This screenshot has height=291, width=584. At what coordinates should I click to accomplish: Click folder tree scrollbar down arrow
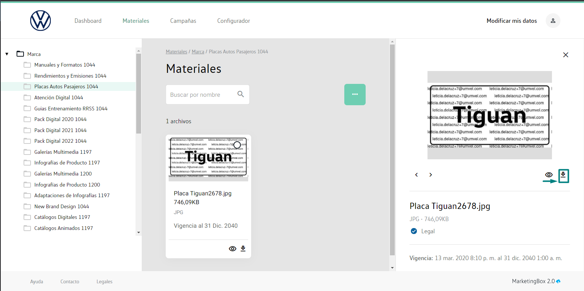pos(138,233)
